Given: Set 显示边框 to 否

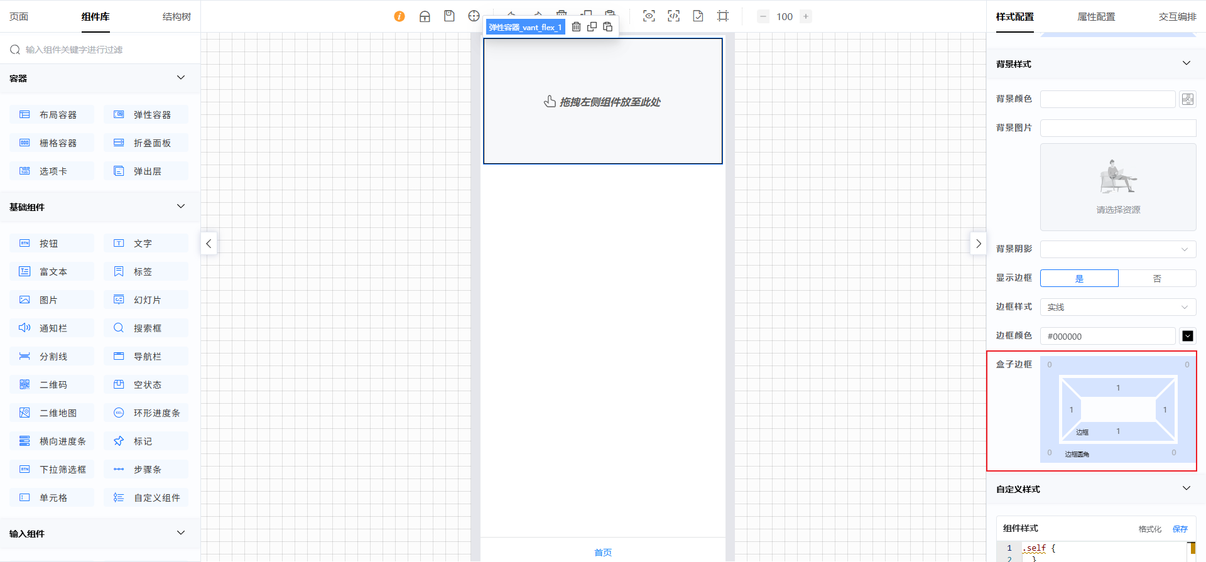Looking at the screenshot, I should coord(1157,278).
